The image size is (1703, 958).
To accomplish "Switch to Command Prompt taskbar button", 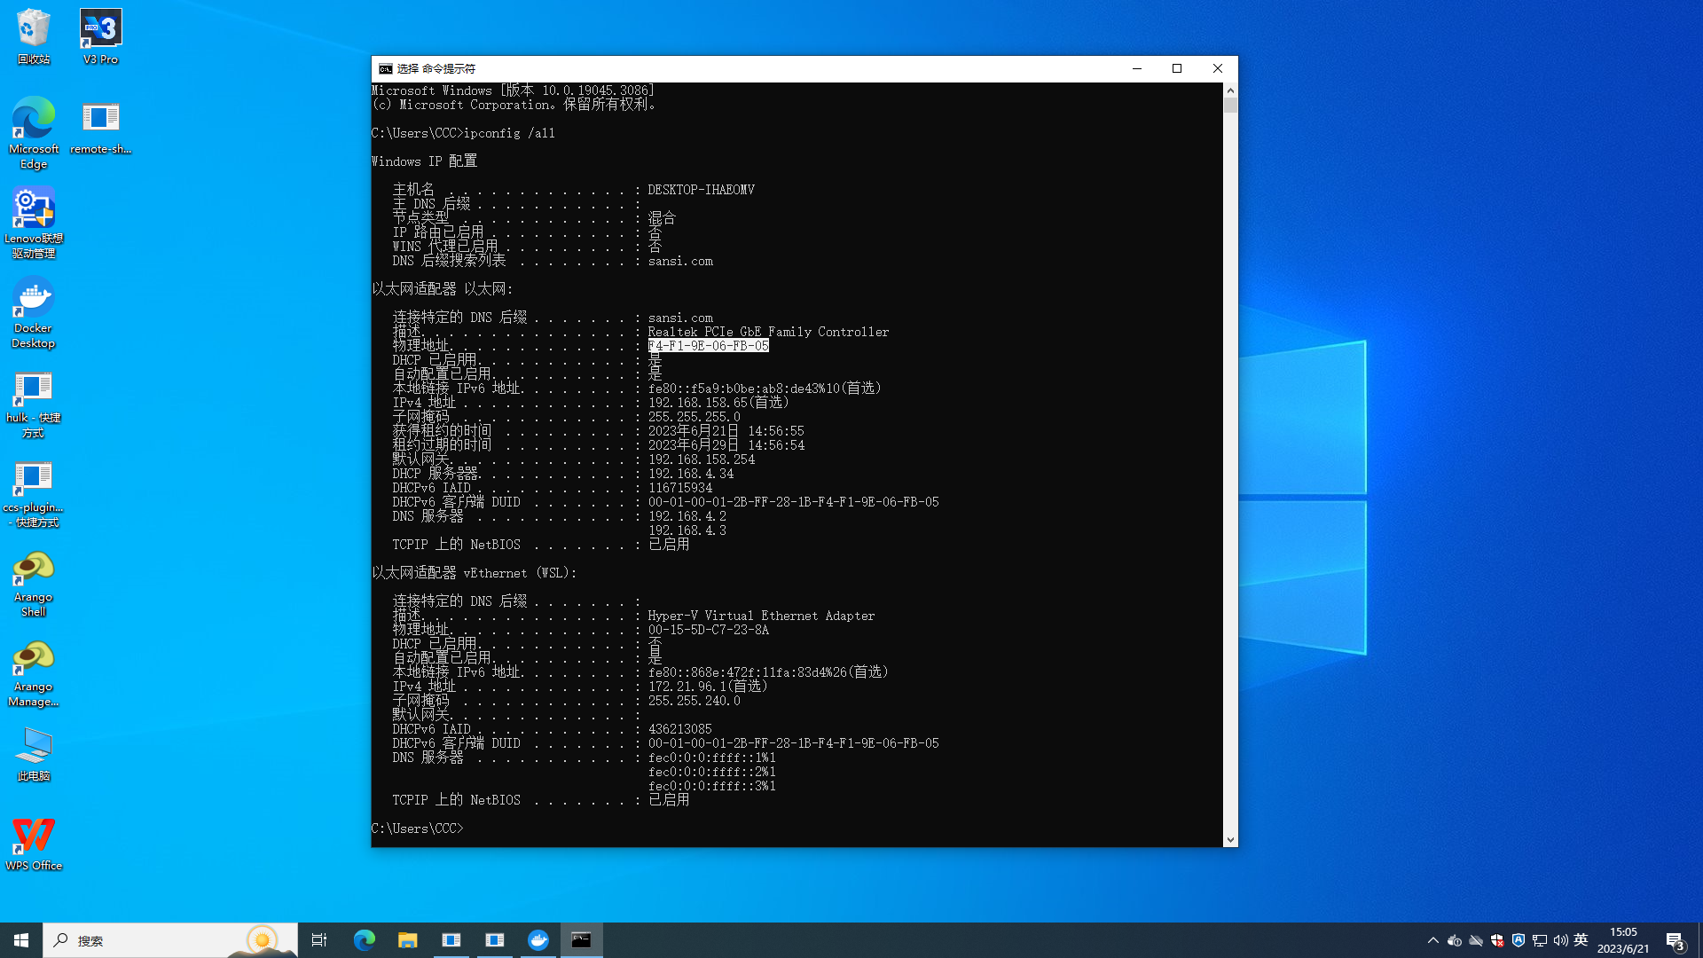I will (x=582, y=940).
